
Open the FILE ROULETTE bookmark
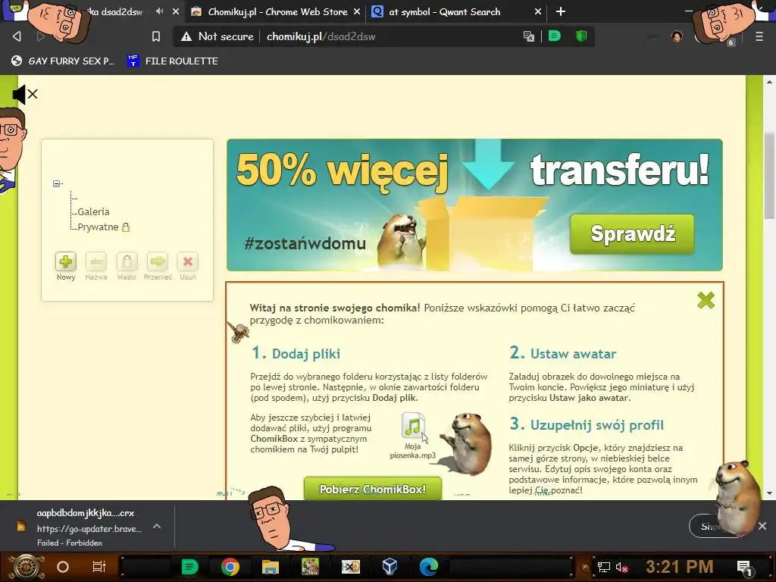[x=173, y=61]
